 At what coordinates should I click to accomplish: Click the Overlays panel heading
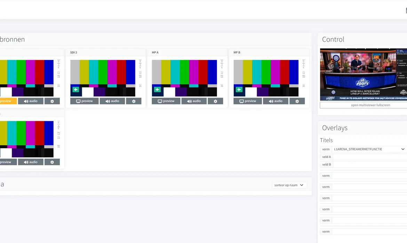click(x=335, y=128)
